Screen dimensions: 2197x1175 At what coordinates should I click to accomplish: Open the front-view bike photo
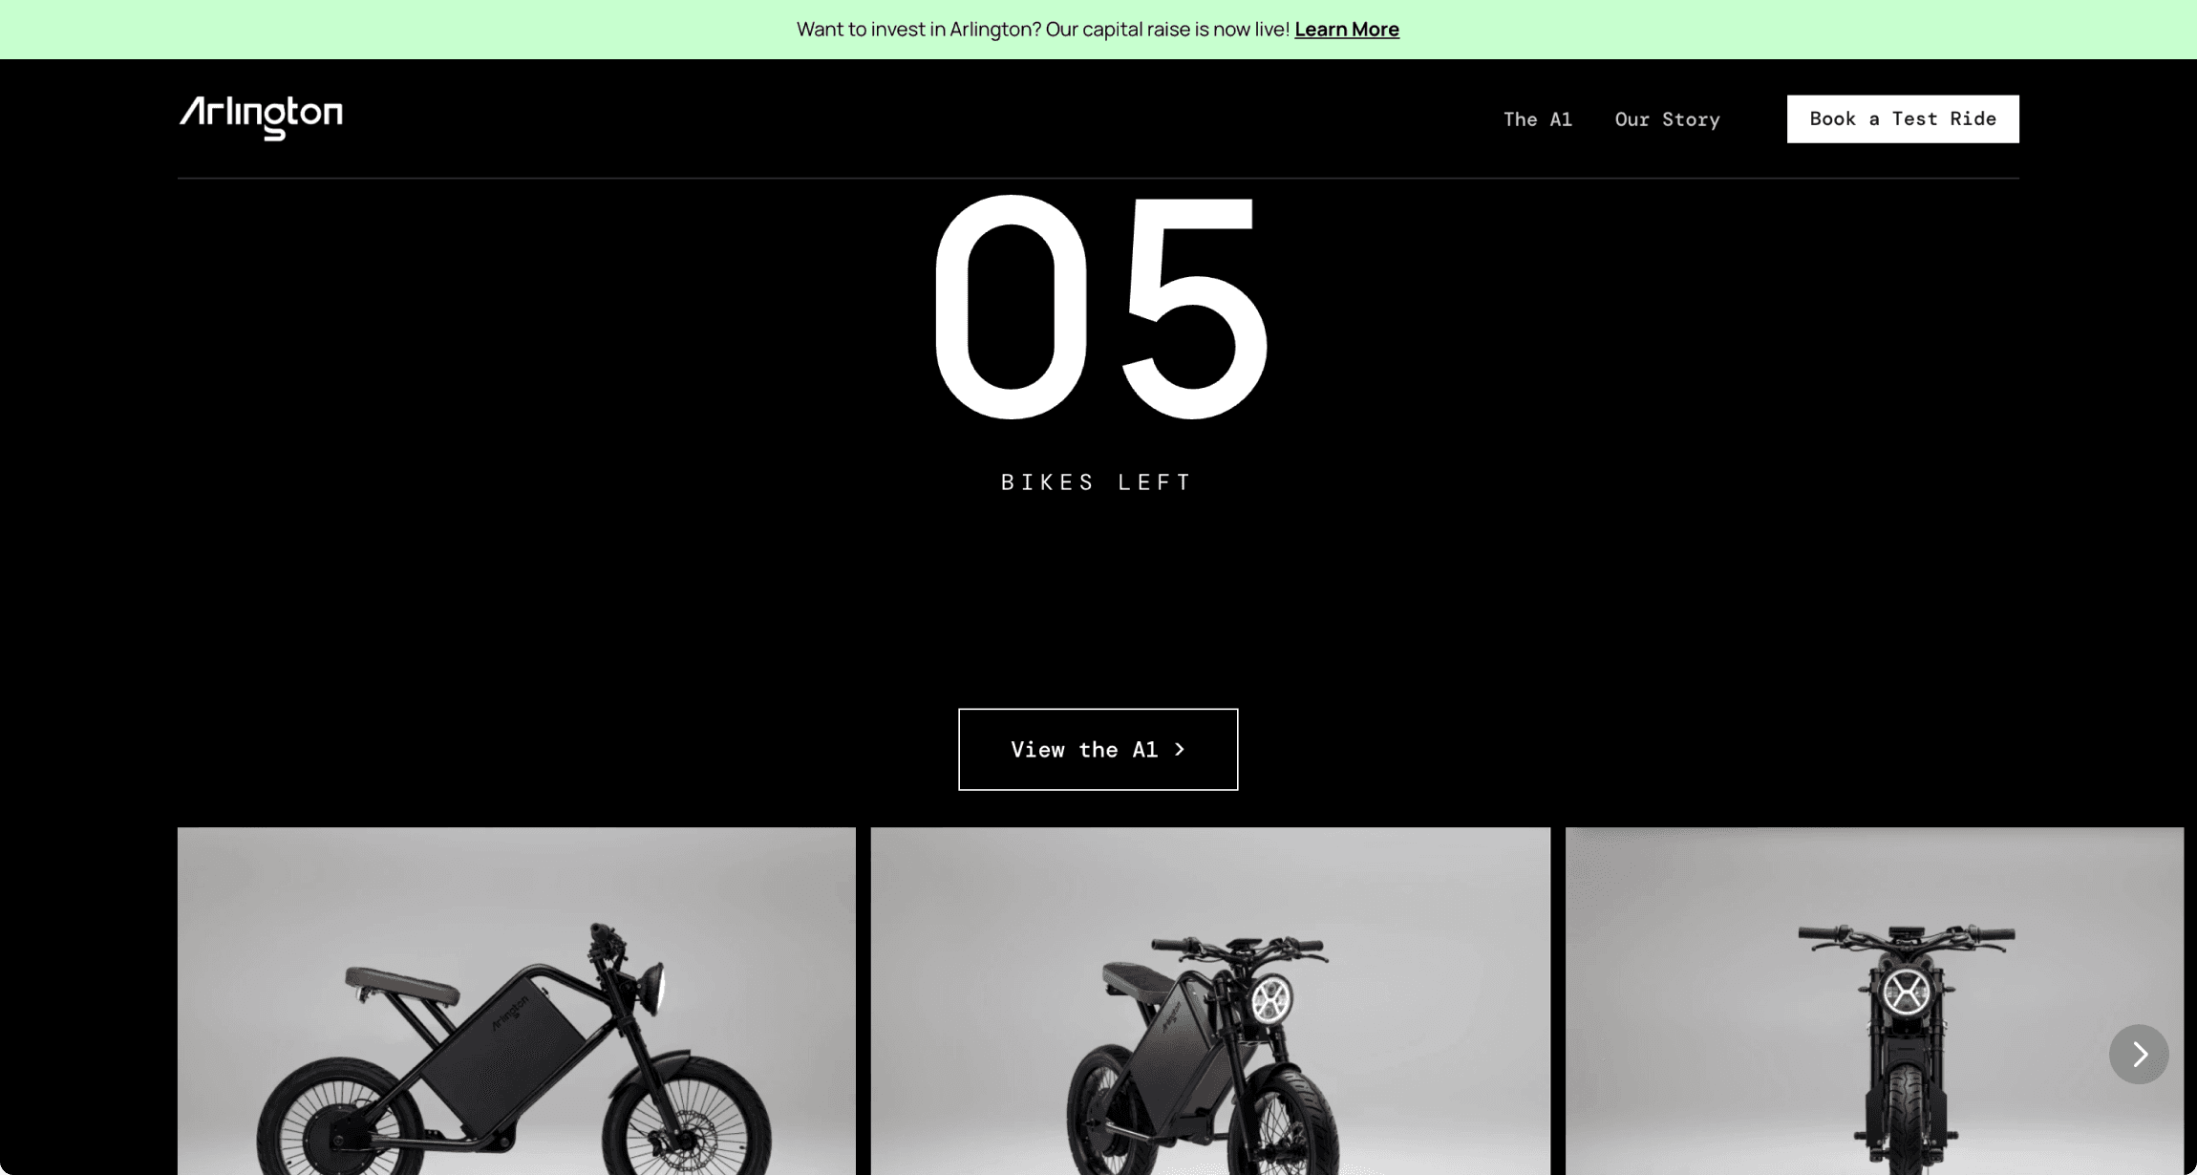[x=1874, y=1001]
